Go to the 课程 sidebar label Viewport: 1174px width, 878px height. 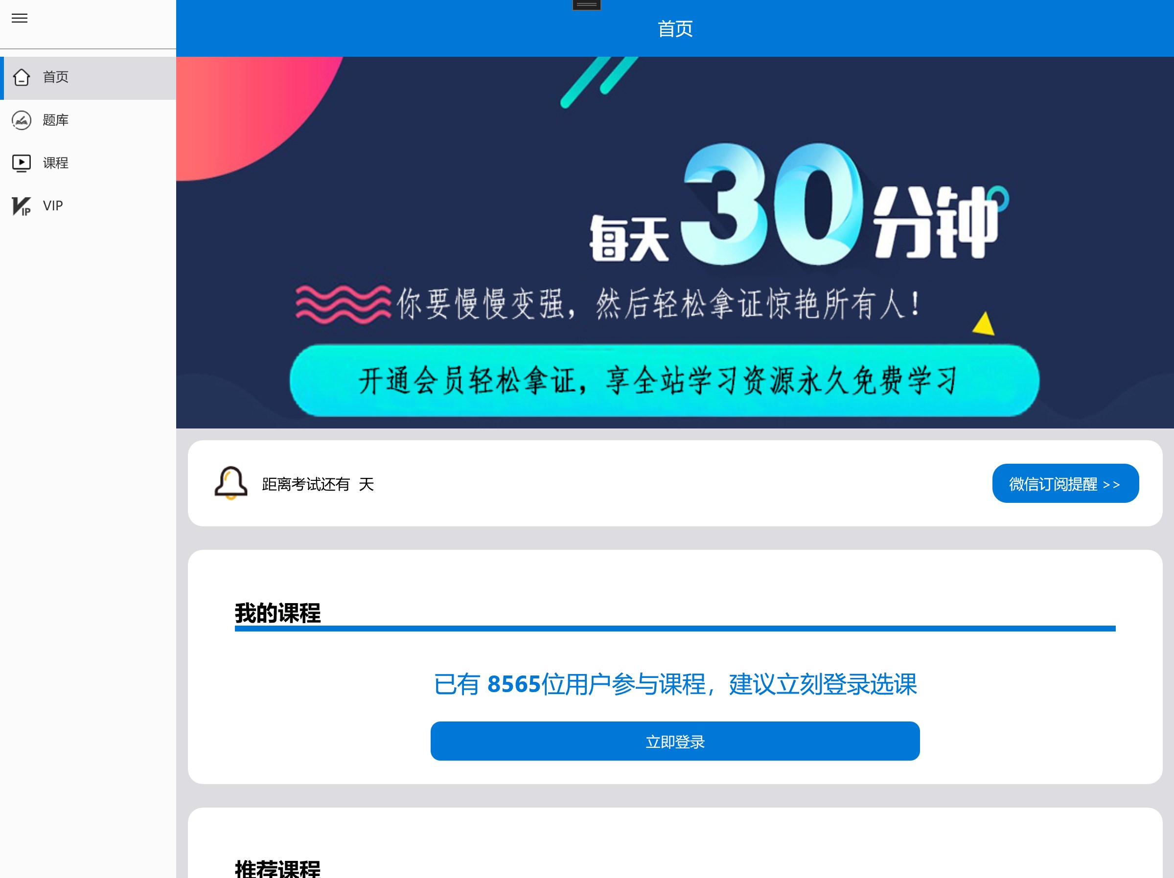coord(56,163)
